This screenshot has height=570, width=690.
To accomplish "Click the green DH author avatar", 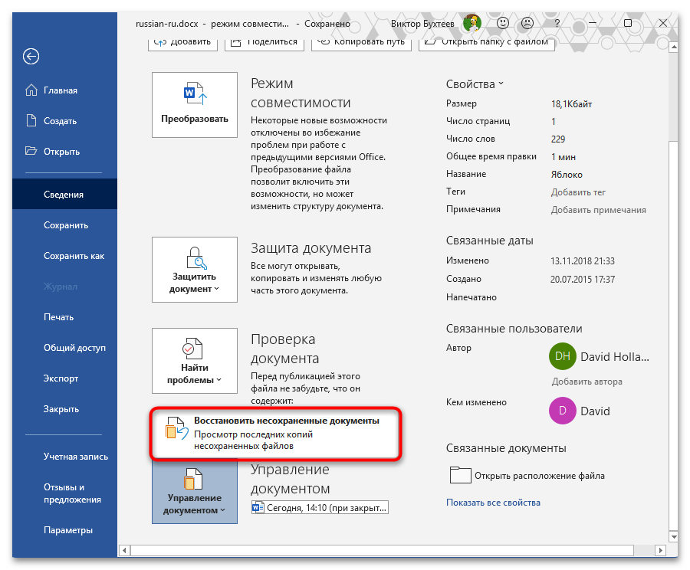I will [x=562, y=357].
